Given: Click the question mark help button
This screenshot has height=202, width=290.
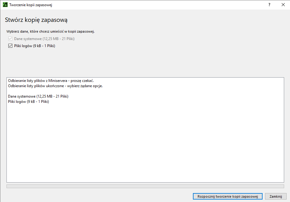Looking at the screenshot, I should [269, 5].
